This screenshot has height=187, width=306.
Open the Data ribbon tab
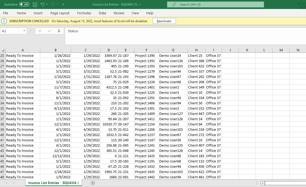(102, 13)
